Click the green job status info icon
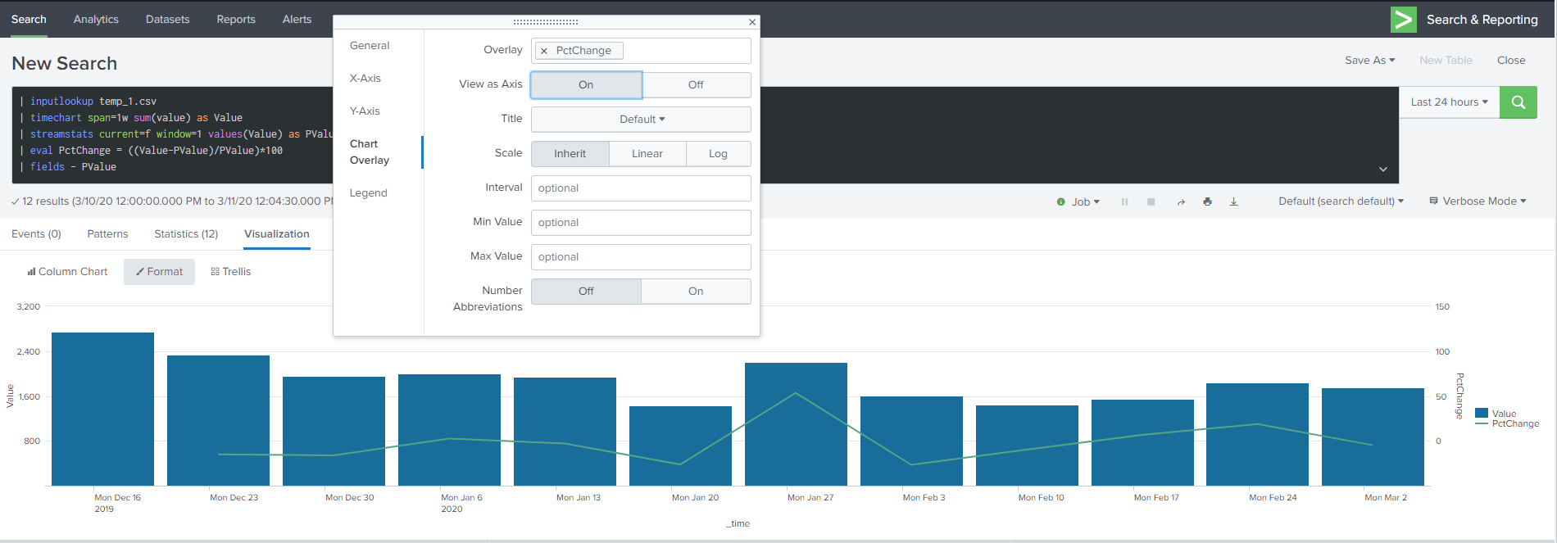Viewport: 1557px width, 543px height. [1061, 201]
